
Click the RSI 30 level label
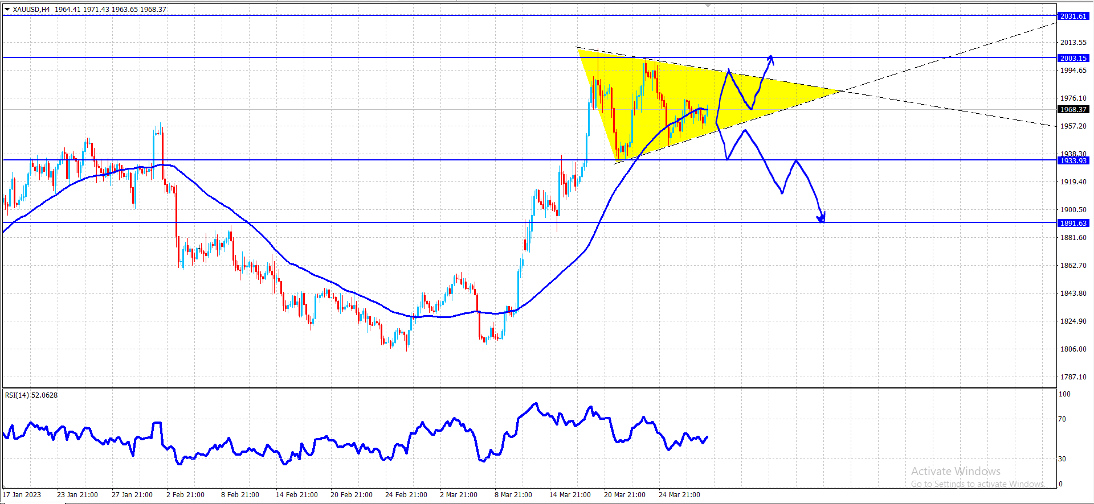pyautogui.click(x=1062, y=458)
